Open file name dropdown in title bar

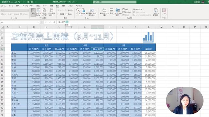pos(76,2)
